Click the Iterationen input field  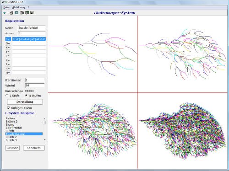(35, 80)
